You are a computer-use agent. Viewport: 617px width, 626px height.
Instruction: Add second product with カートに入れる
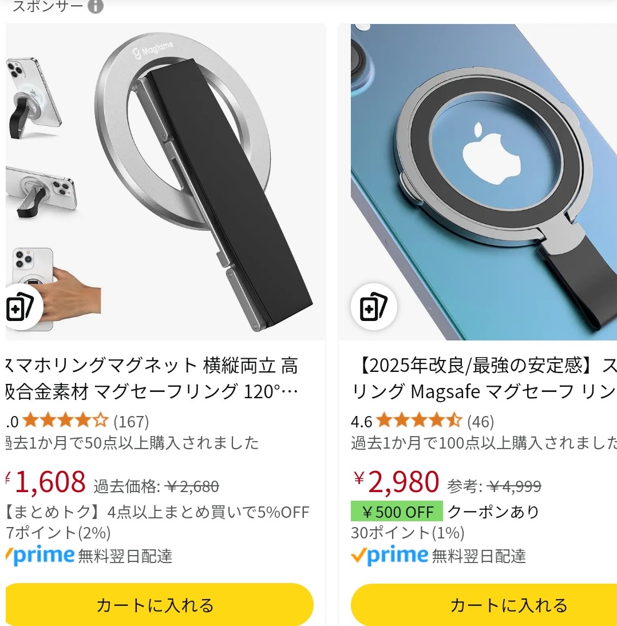coord(484,605)
